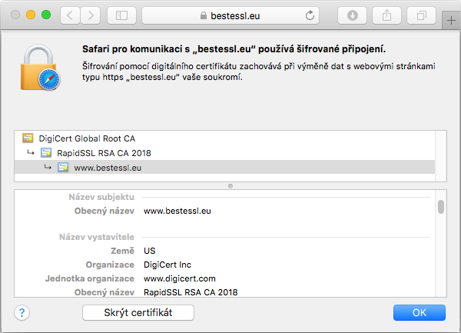
Task: Click the Název subjektu section heading
Action: [x=101, y=197]
